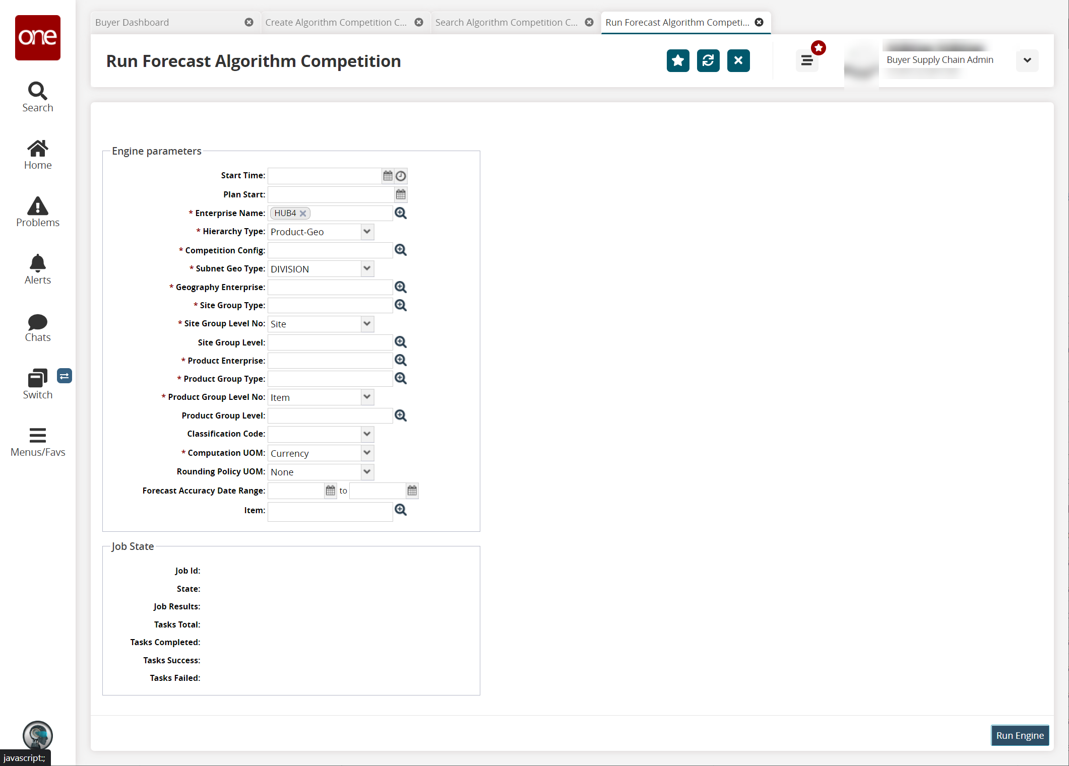This screenshot has height=766, width=1069.
Task: Open Plan Start calendar icon
Action: coord(401,194)
